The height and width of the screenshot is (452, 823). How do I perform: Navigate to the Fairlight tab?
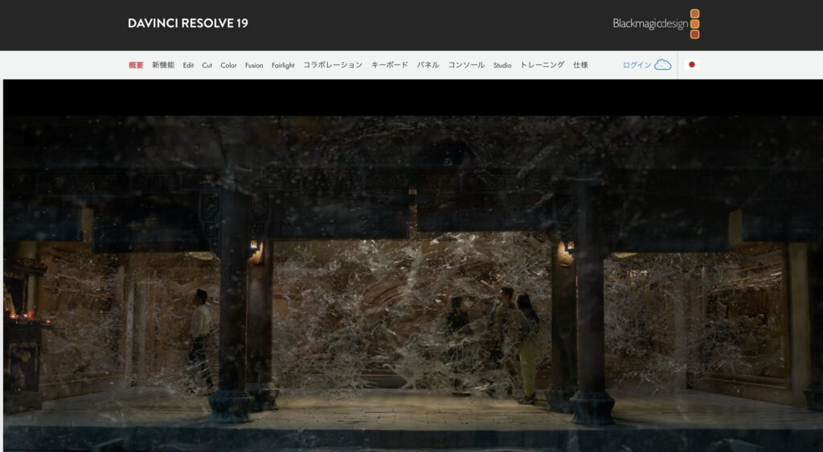[283, 65]
